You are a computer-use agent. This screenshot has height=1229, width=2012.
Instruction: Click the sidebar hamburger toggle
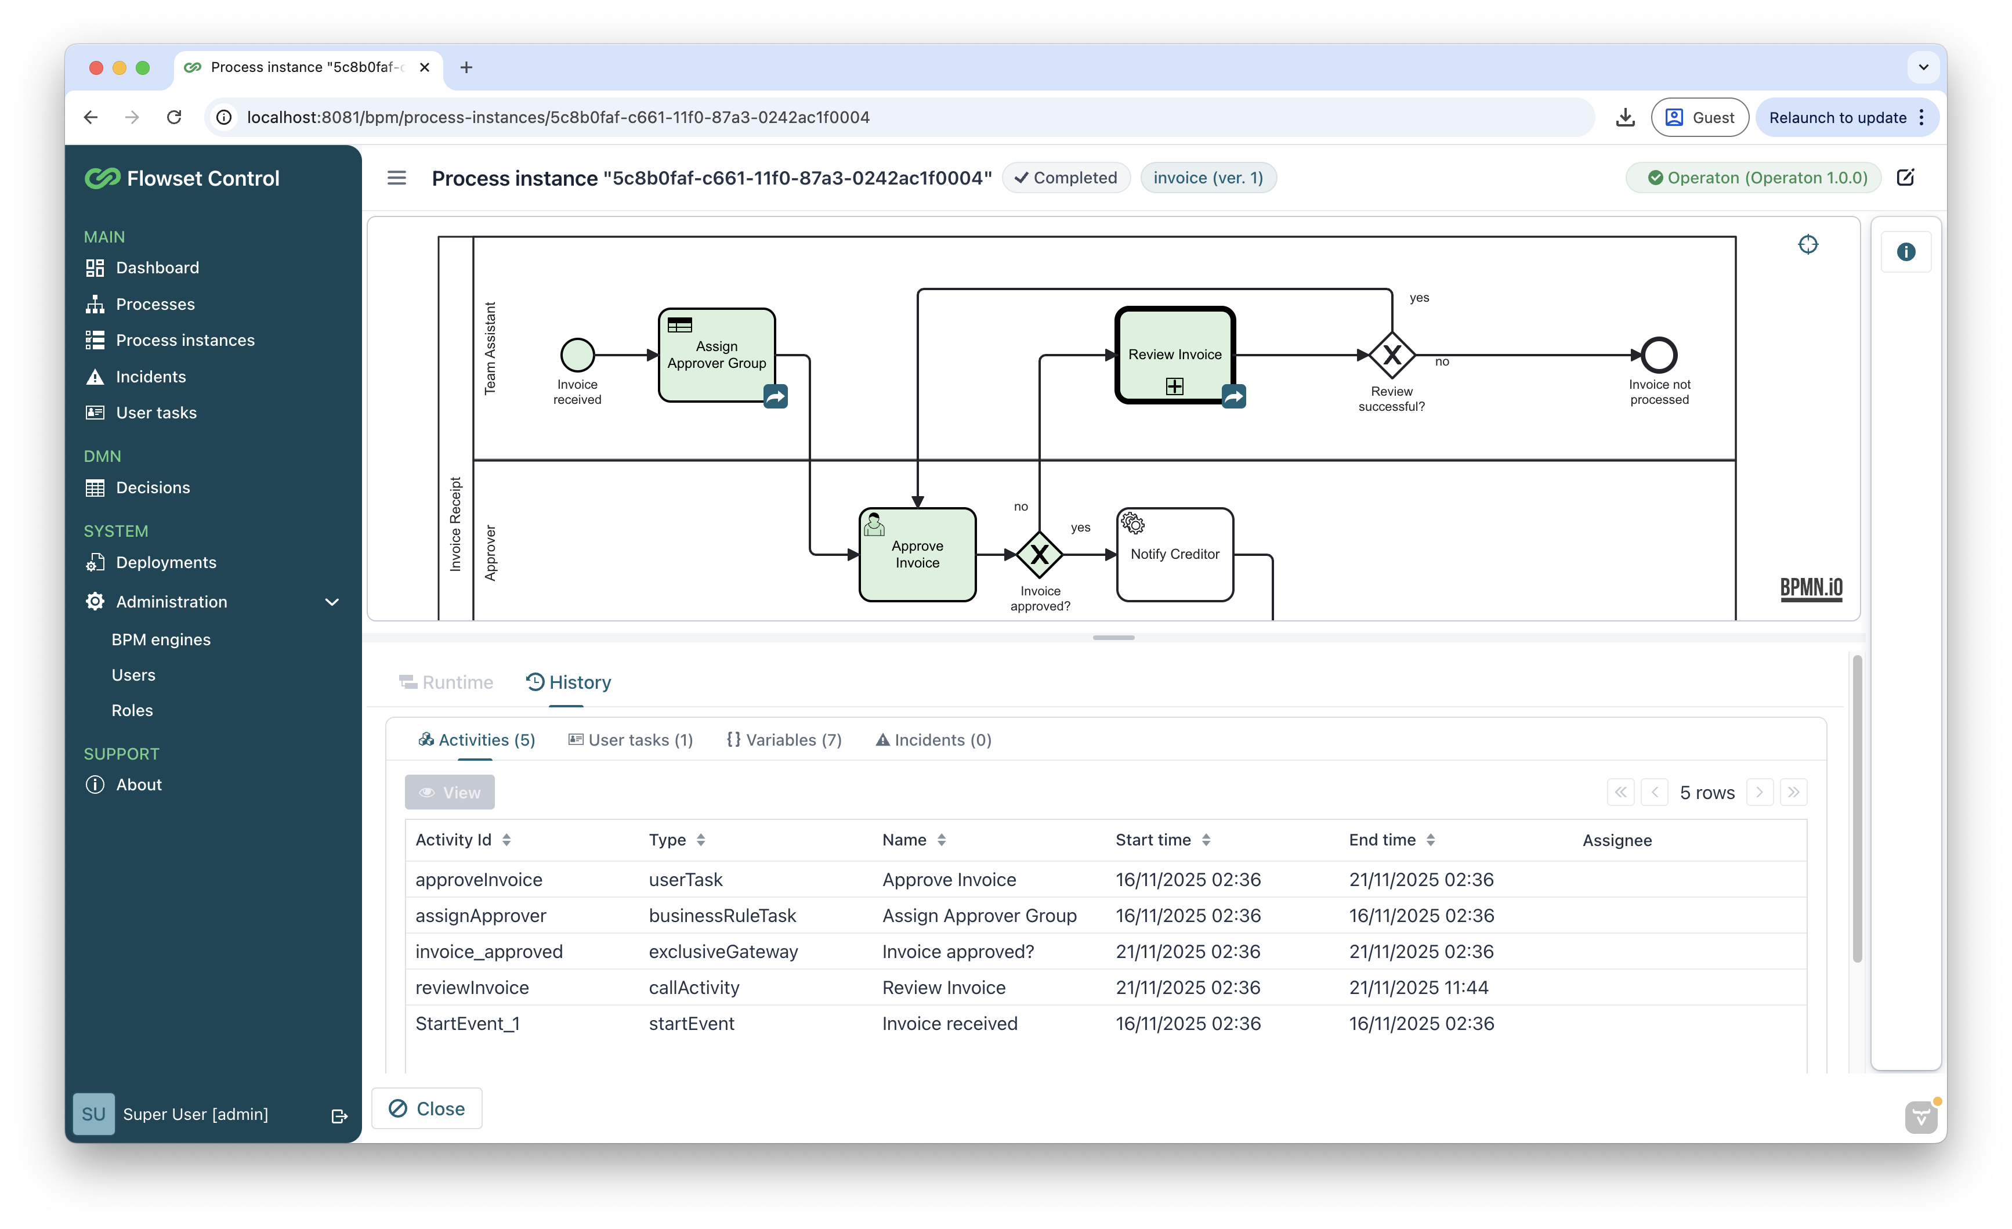(x=397, y=177)
